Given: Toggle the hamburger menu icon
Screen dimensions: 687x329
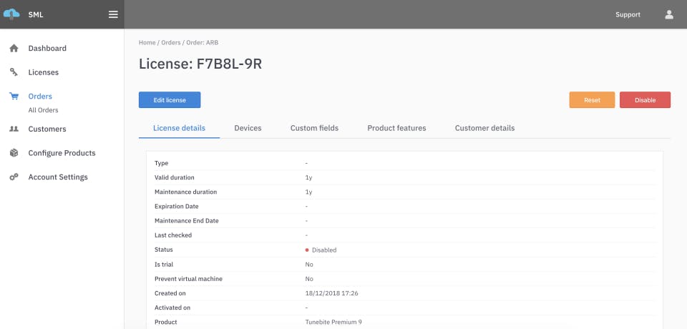Looking at the screenshot, I should 113,14.
